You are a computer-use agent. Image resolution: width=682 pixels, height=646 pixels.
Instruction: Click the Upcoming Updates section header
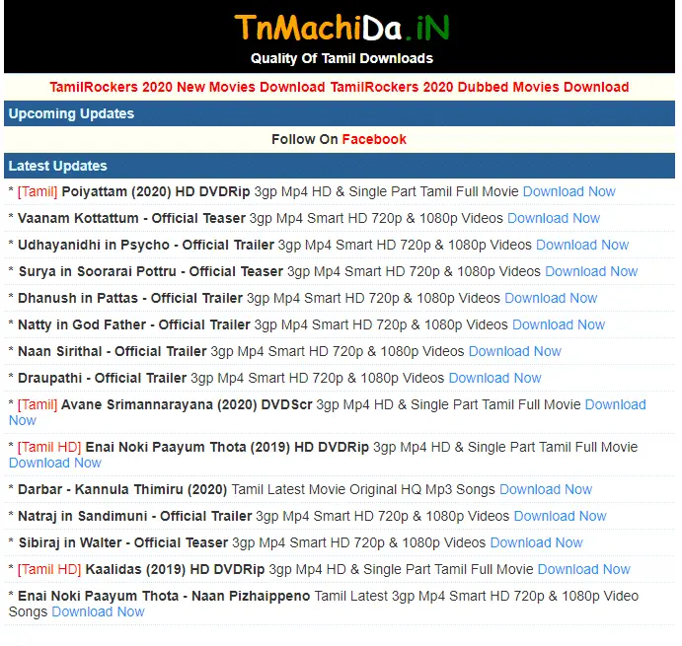pos(340,113)
